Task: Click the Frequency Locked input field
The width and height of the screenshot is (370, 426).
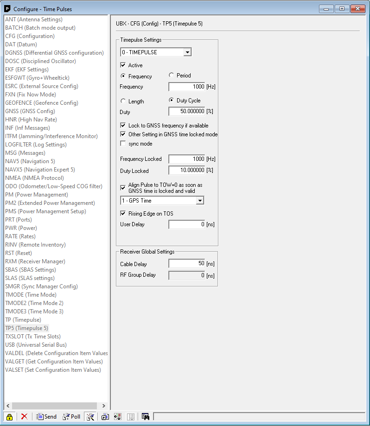Action: tap(187, 159)
